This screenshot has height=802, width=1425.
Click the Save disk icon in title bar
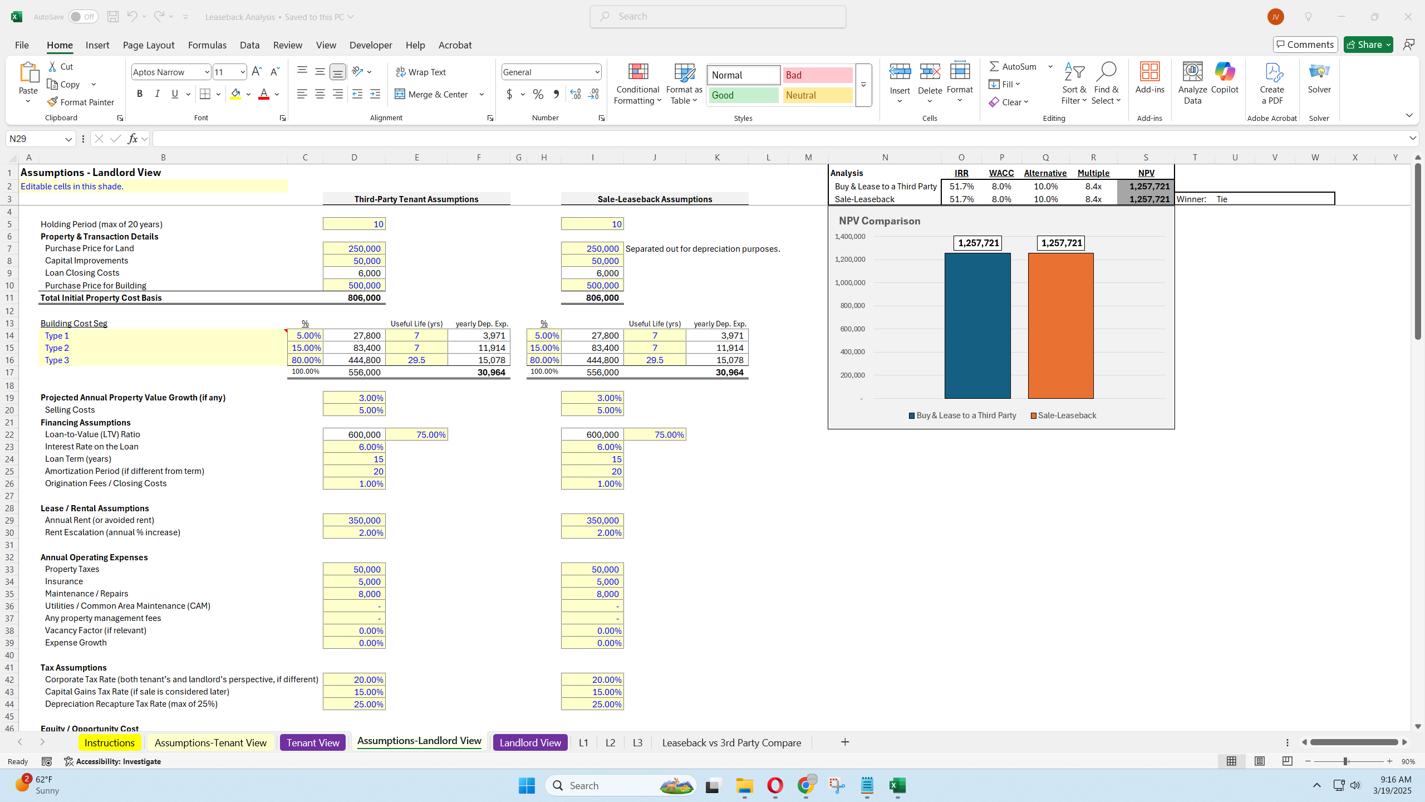pyautogui.click(x=113, y=17)
